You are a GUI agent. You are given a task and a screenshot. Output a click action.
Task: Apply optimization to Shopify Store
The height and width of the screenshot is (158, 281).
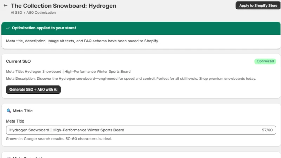258,6
